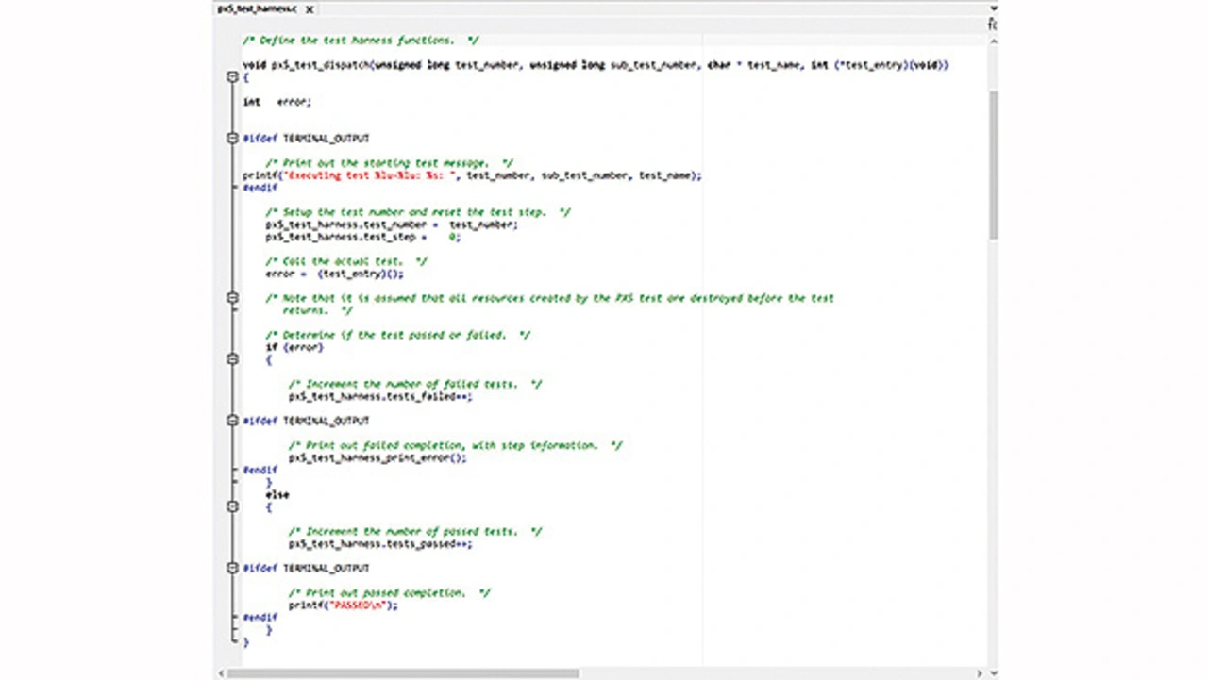Close the px5_test_harness.c tab
Screen dimensions: 1208x680
(x=309, y=9)
